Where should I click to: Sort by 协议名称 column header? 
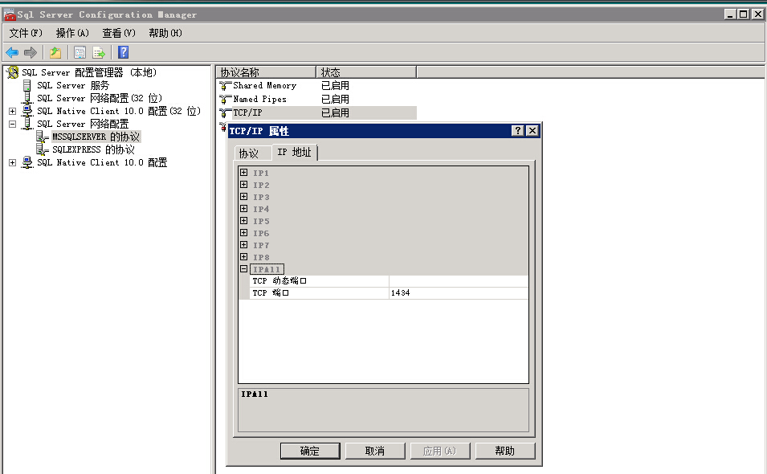point(266,72)
